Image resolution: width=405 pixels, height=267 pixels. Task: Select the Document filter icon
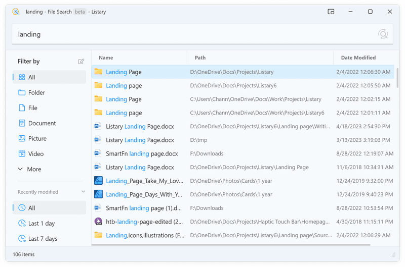[22, 123]
